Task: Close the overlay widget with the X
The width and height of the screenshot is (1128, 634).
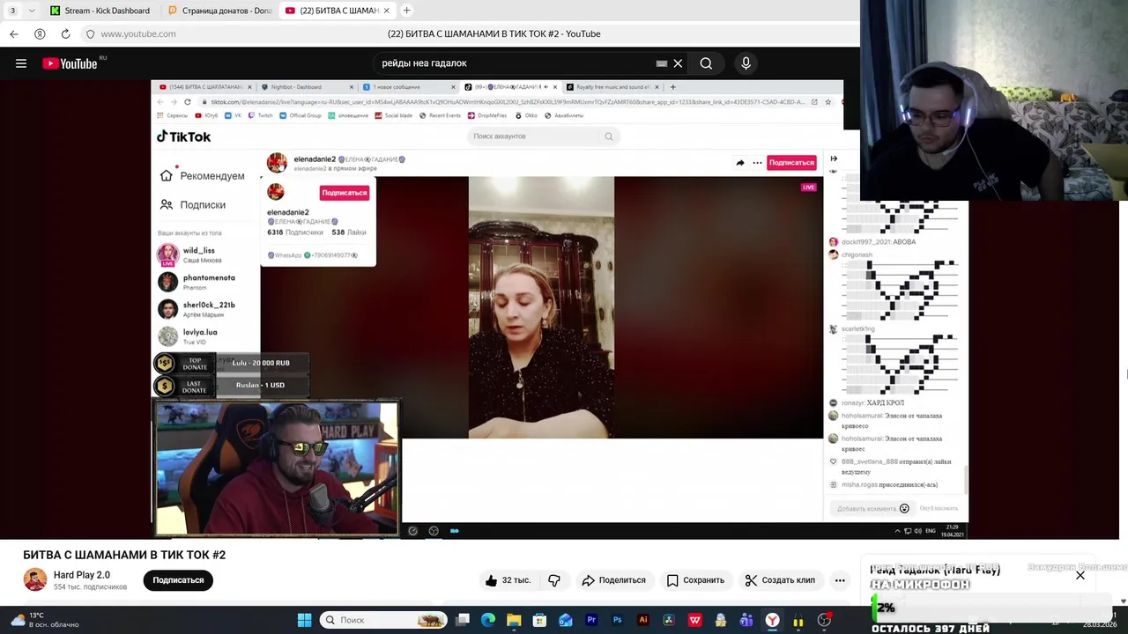Action: point(1080,576)
